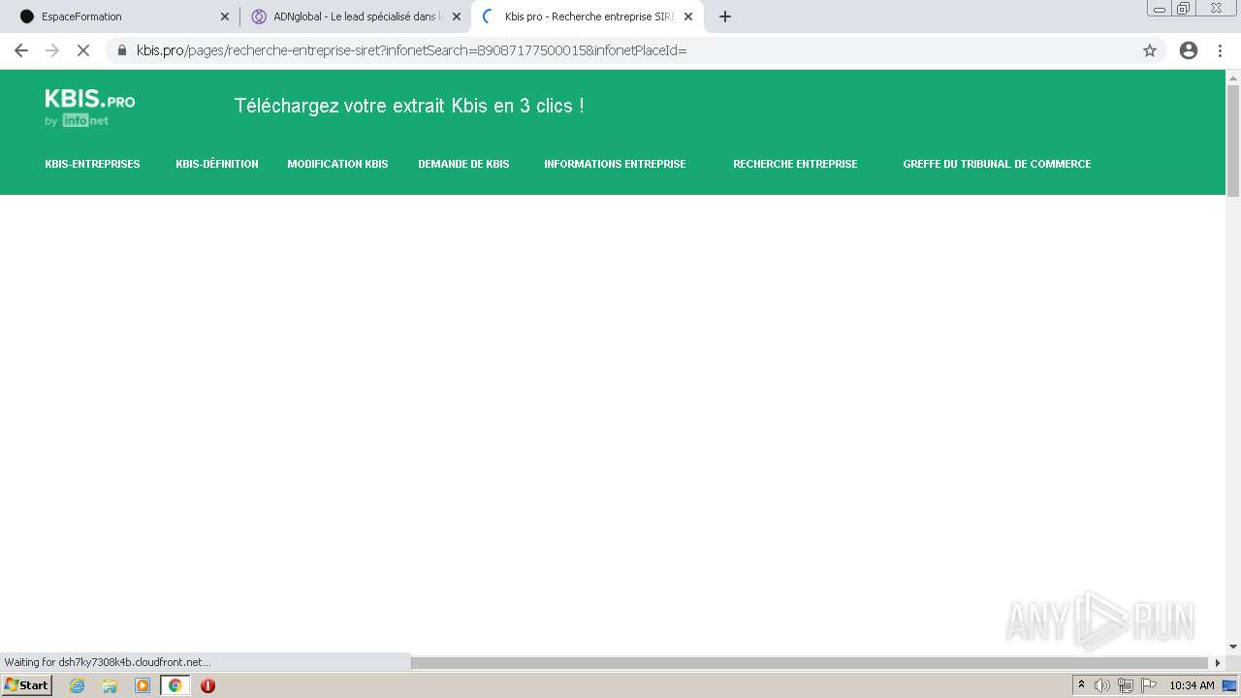This screenshot has height=698, width=1241.
Task: Open the KBIS-DÉFINITION menu
Action: [217, 164]
